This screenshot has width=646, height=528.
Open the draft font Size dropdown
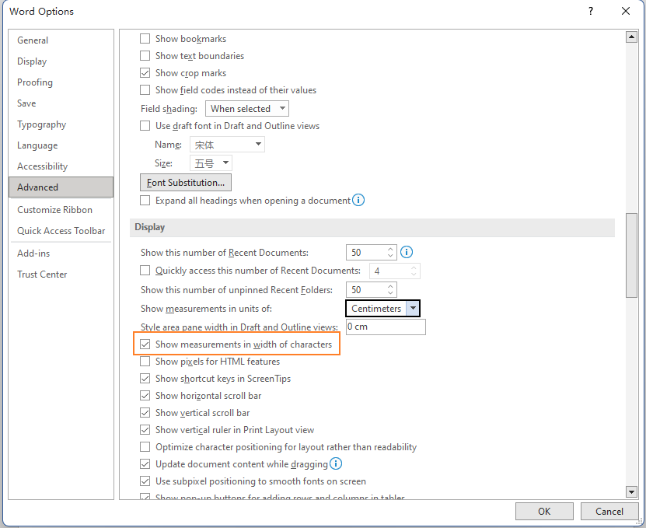211,163
